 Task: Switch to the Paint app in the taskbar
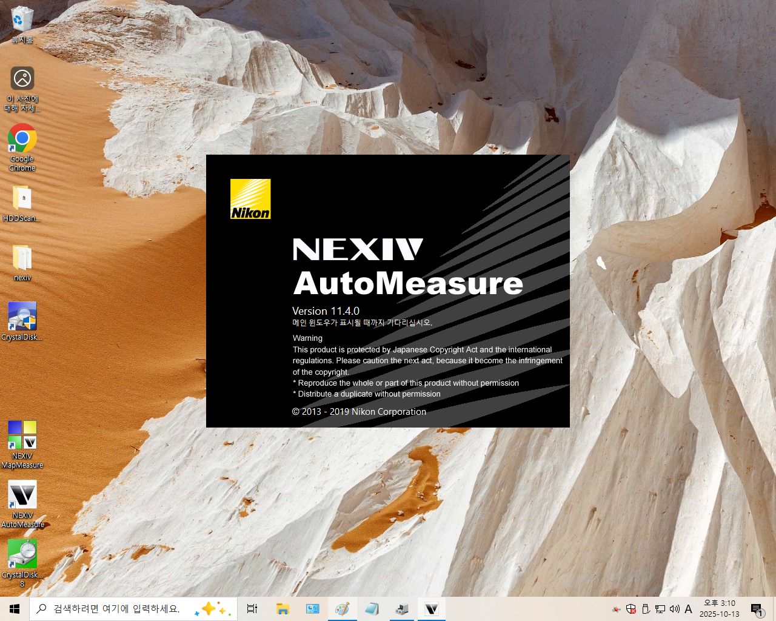tap(342, 609)
